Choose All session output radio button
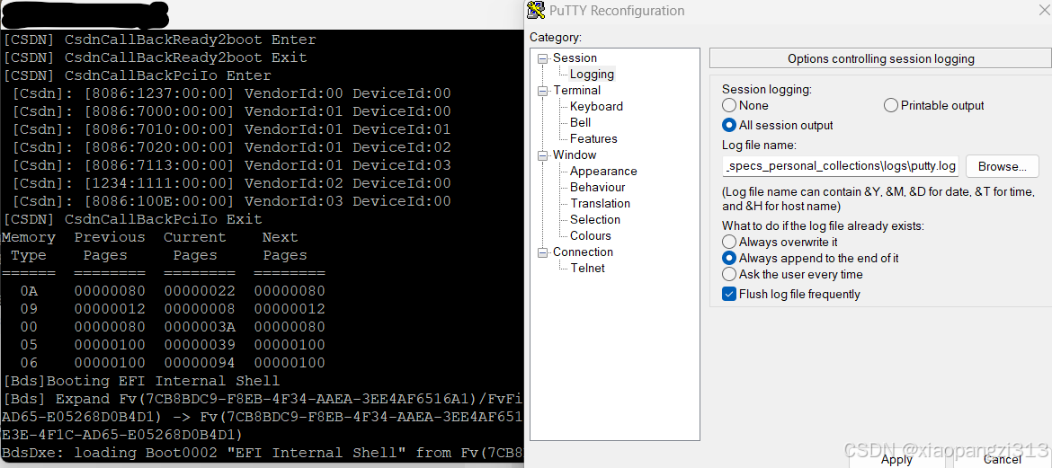This screenshot has width=1052, height=468. pyautogui.click(x=778, y=125)
